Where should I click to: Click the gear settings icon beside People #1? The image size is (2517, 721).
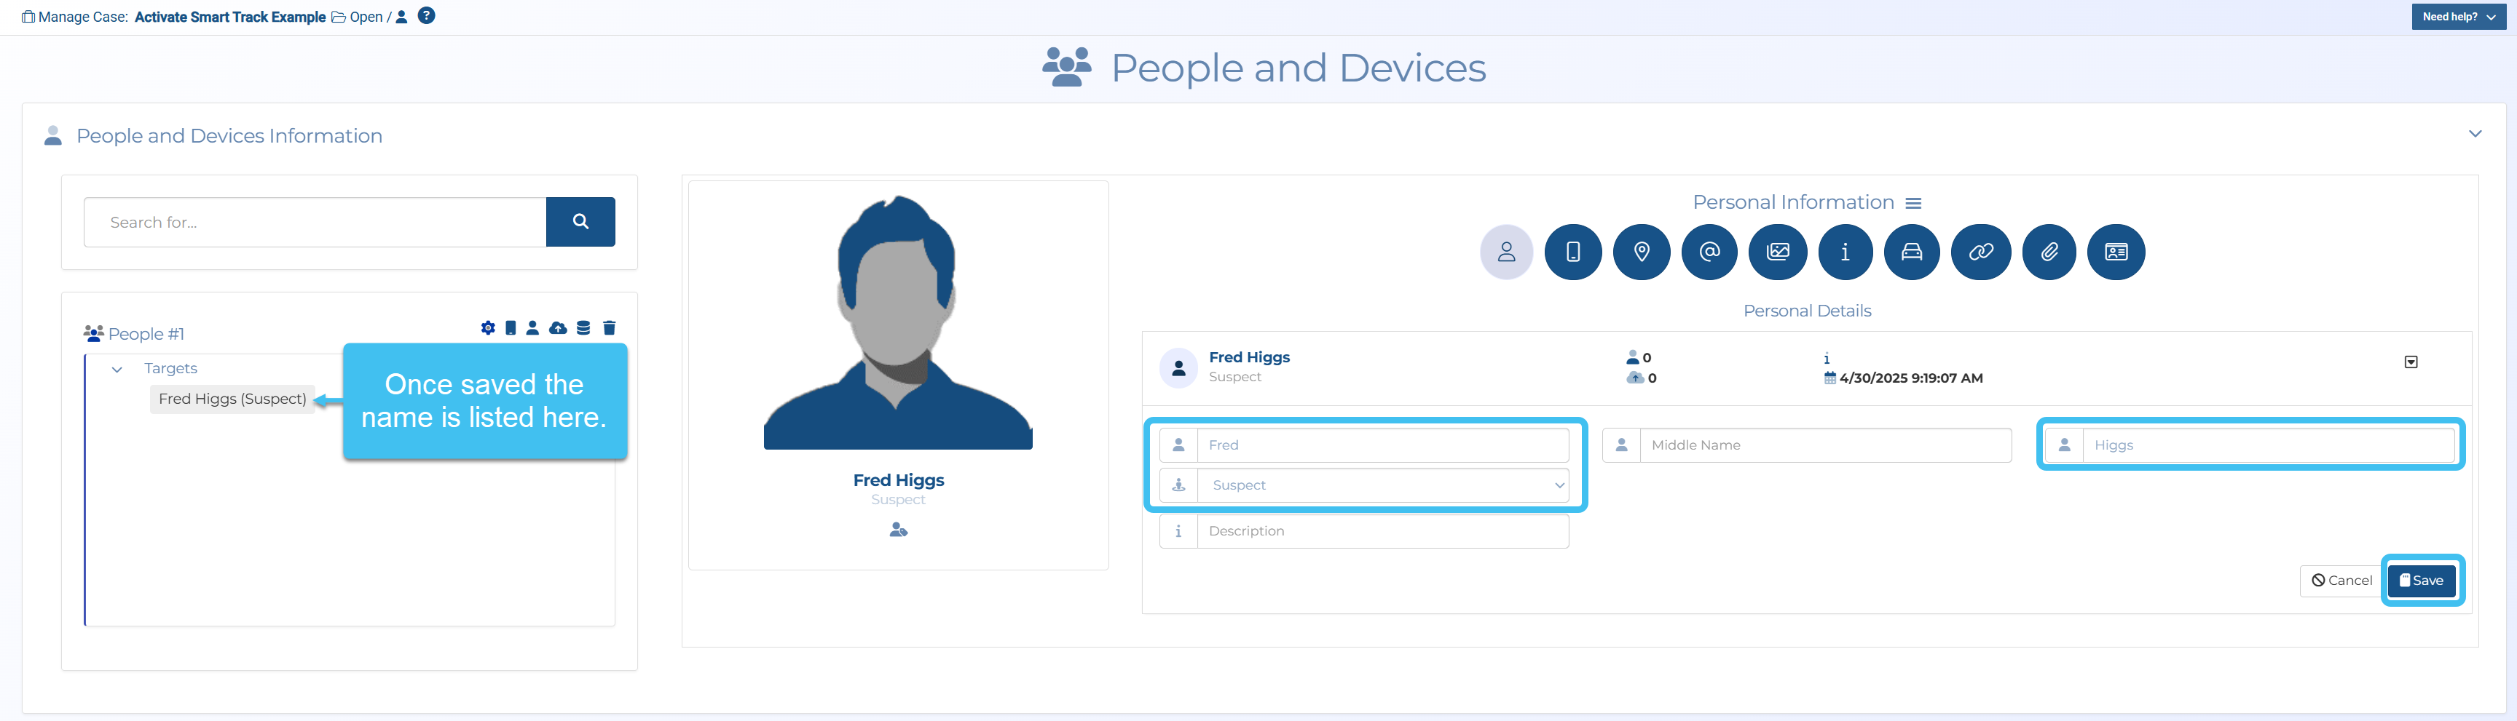click(x=487, y=328)
